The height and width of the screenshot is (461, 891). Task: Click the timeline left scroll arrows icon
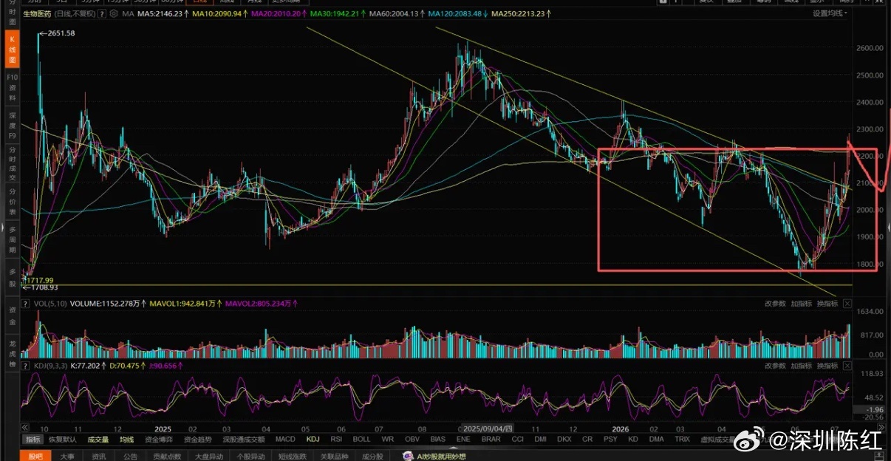tap(26, 428)
